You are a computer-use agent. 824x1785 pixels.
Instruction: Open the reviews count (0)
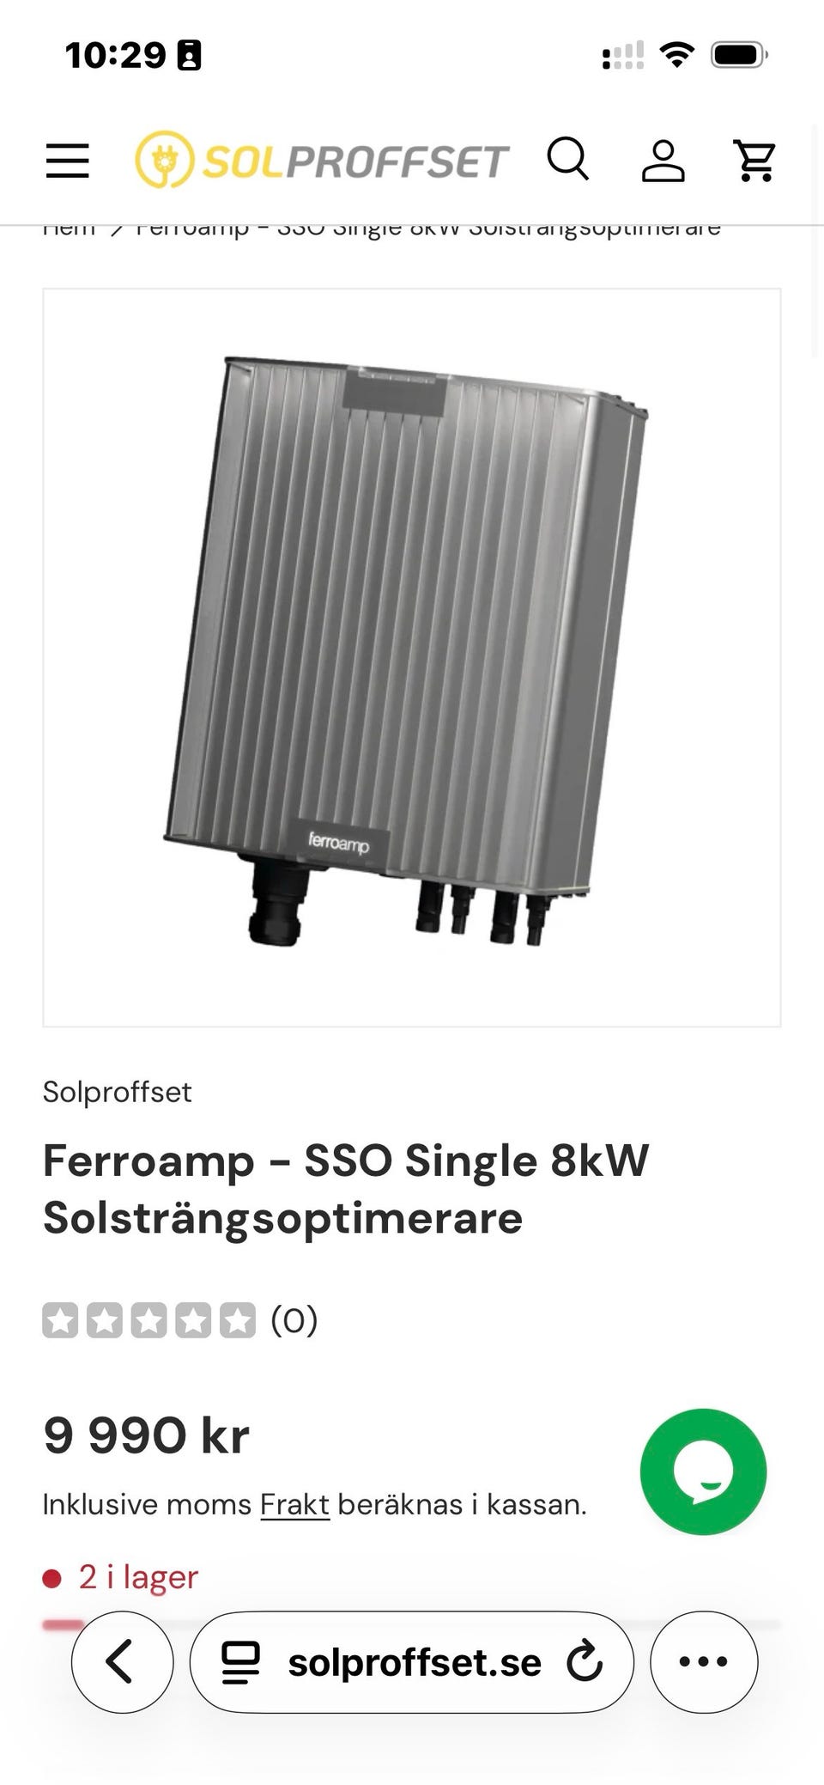point(294,1320)
